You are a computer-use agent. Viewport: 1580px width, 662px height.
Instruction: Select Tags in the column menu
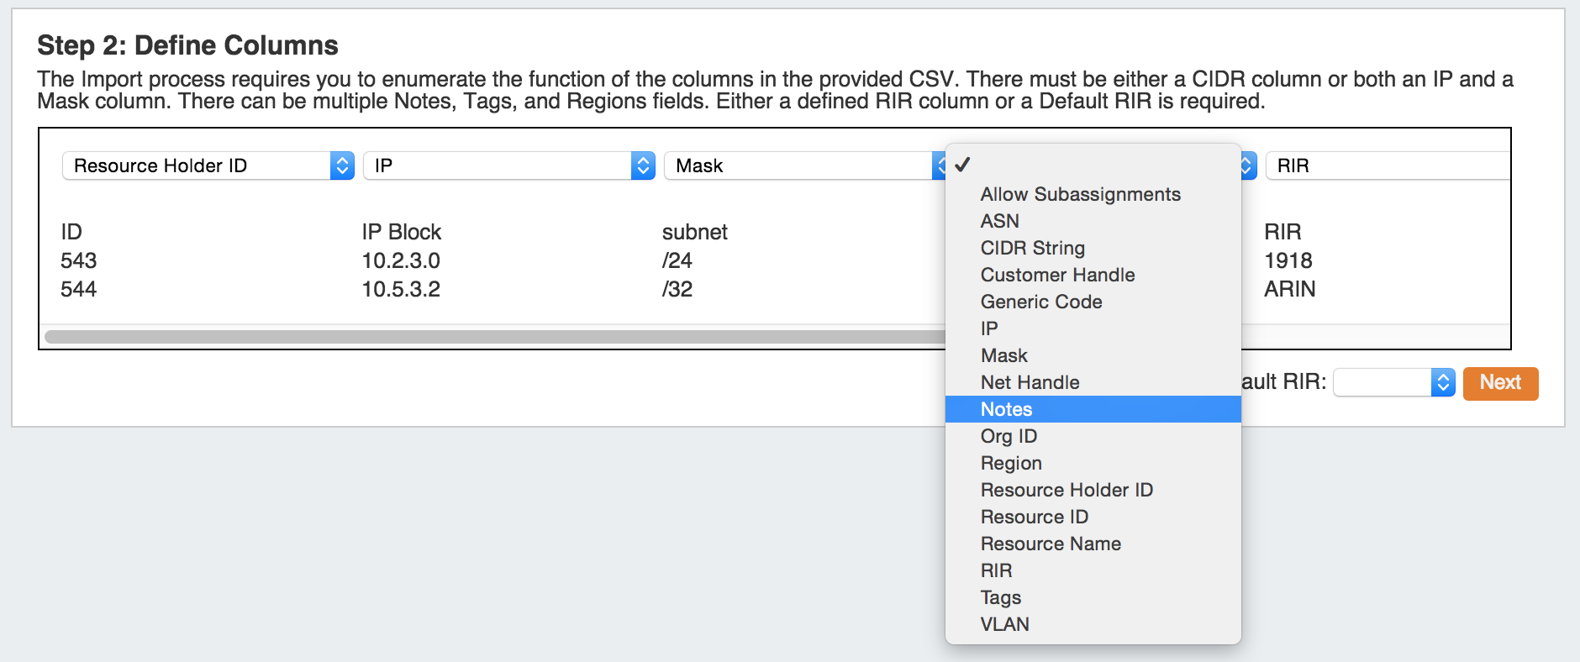[1000, 597]
